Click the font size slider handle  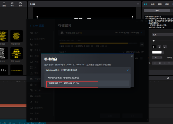154,41
